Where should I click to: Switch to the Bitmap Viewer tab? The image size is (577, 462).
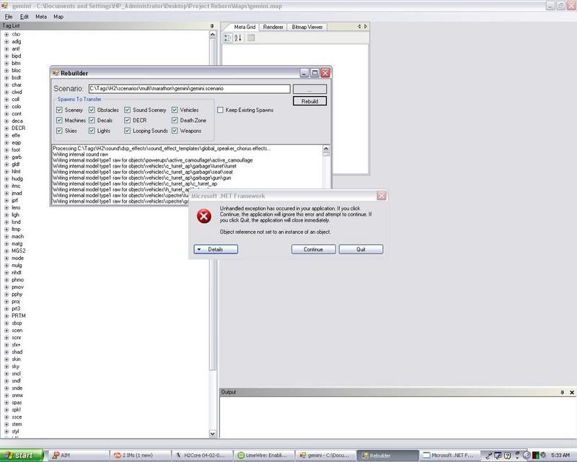tap(307, 27)
